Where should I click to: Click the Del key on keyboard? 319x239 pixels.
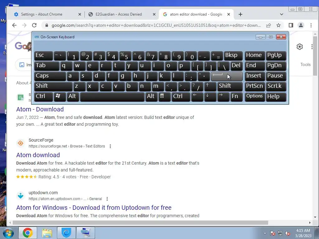[x=236, y=66]
